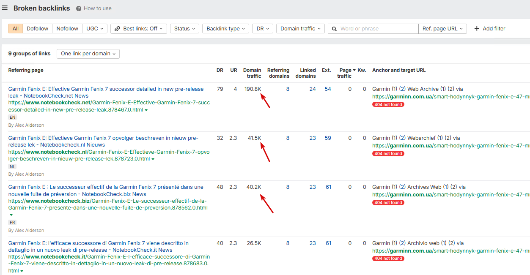Click the 404 not found badge in notebookcheck.biz row
The image size is (530, 275).
pos(388,203)
